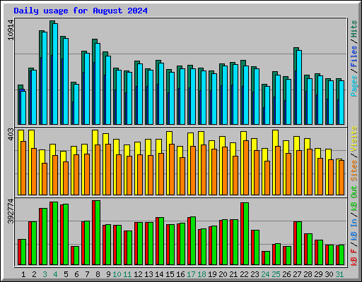Click day 23 on the date axis
The width and height of the screenshot is (362, 282).
point(255,274)
